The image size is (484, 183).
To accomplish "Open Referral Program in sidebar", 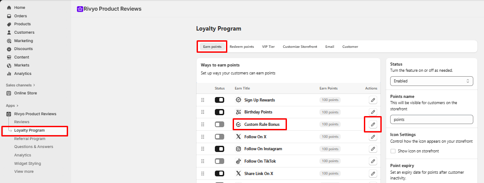I will tap(30, 139).
